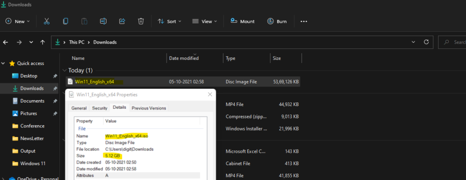Unpin Pictures using its pin icon
The image size is (466, 180).
55,113
